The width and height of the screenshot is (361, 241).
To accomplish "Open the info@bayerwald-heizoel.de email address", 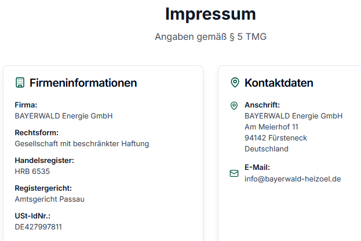I will click(293, 179).
